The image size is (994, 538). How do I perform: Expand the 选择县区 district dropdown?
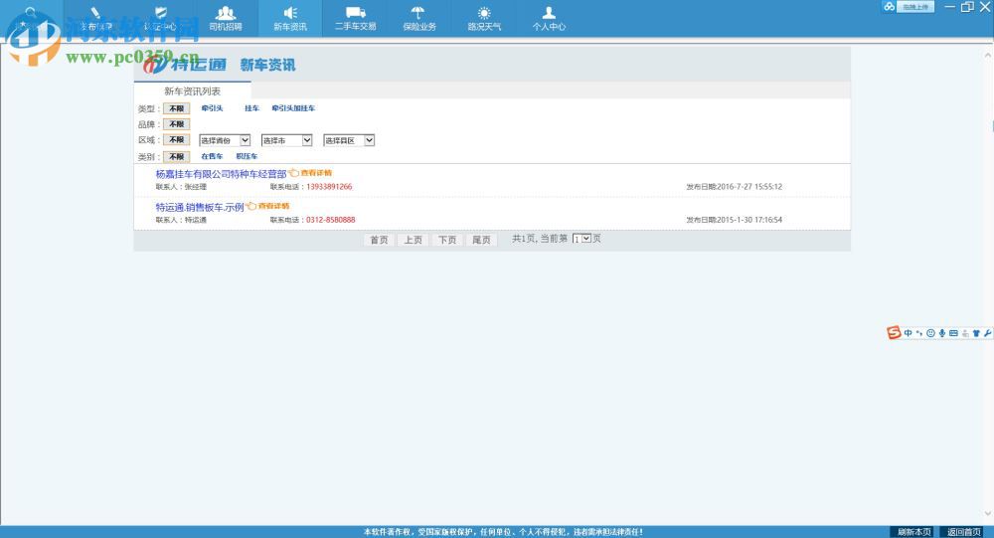[349, 140]
